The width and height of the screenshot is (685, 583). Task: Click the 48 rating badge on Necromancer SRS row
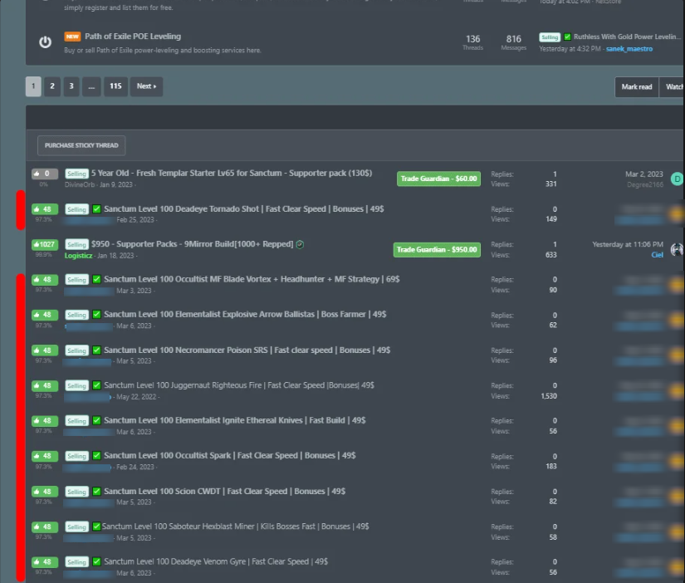pos(45,350)
